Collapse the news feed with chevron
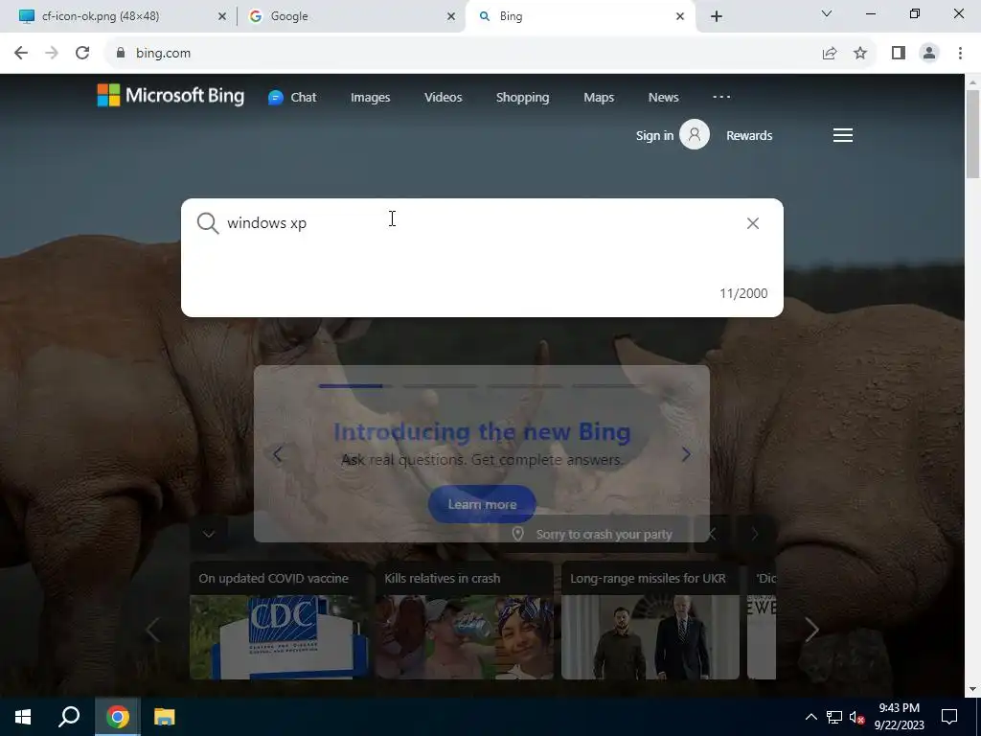The image size is (981, 736). coord(209,534)
